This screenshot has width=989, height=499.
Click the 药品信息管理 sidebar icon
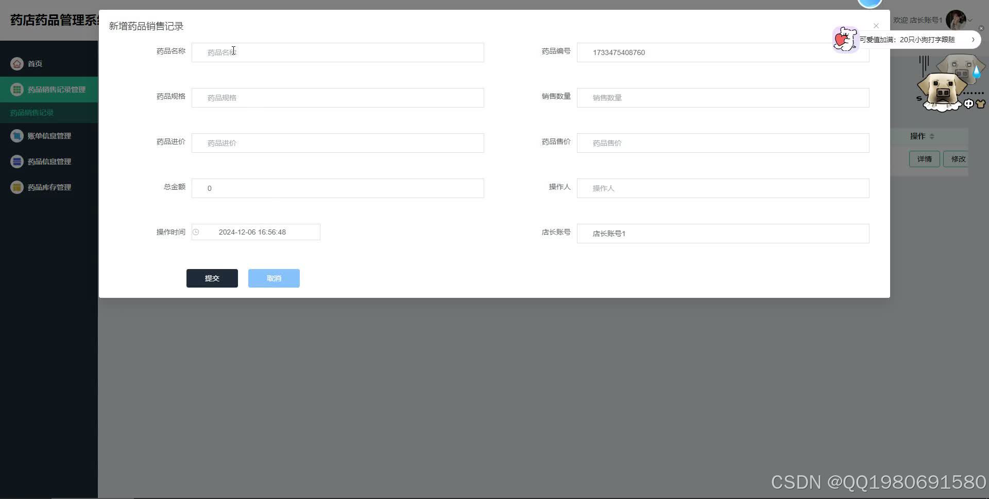click(x=17, y=162)
